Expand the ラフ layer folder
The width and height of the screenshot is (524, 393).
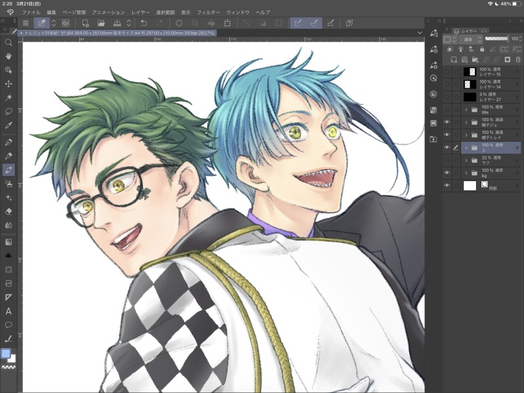pos(466,160)
